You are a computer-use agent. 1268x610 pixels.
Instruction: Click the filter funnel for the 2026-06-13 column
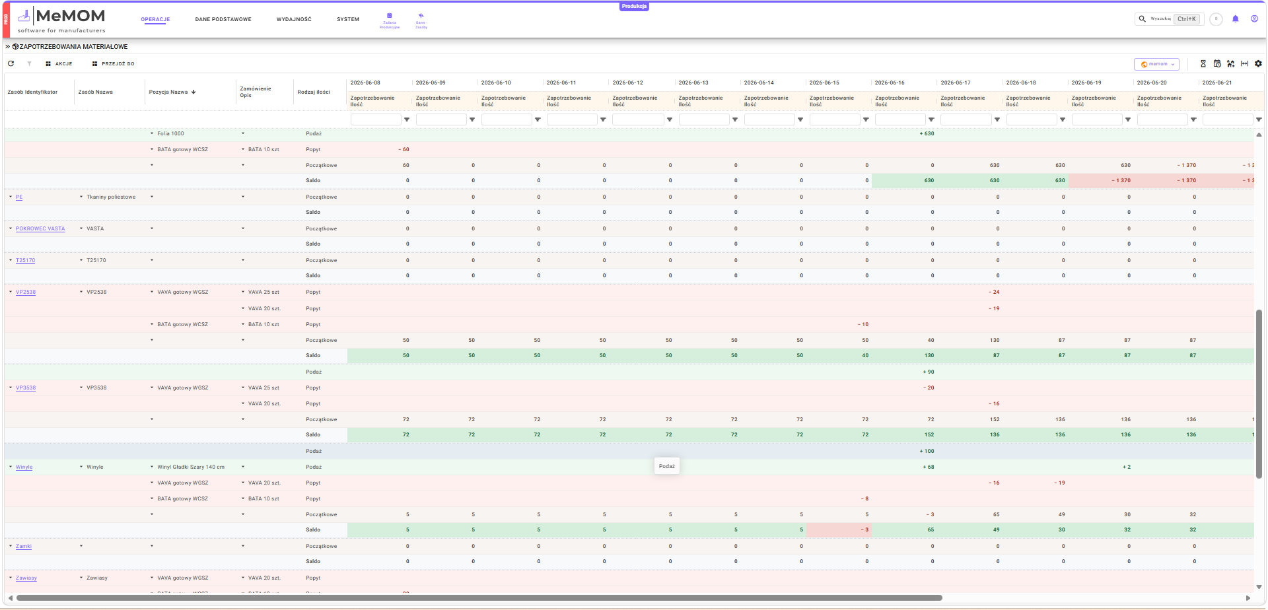(x=735, y=119)
